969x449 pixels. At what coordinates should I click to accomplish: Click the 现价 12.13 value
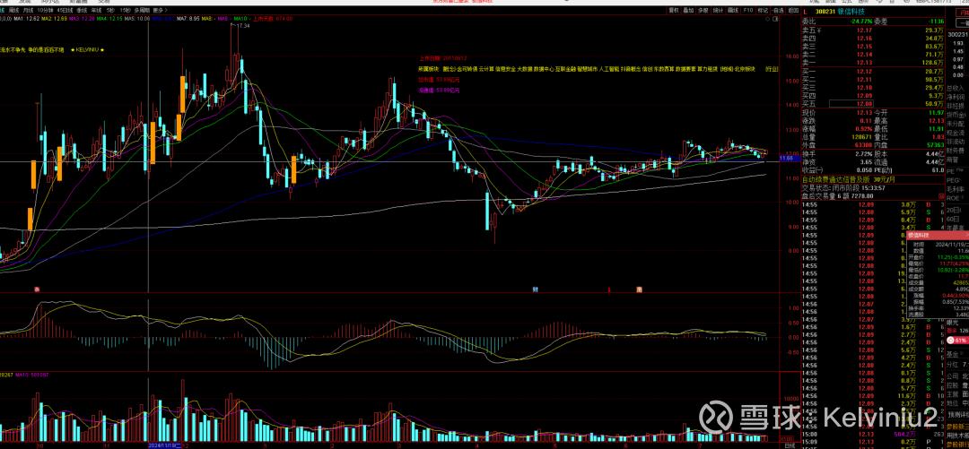[864, 113]
